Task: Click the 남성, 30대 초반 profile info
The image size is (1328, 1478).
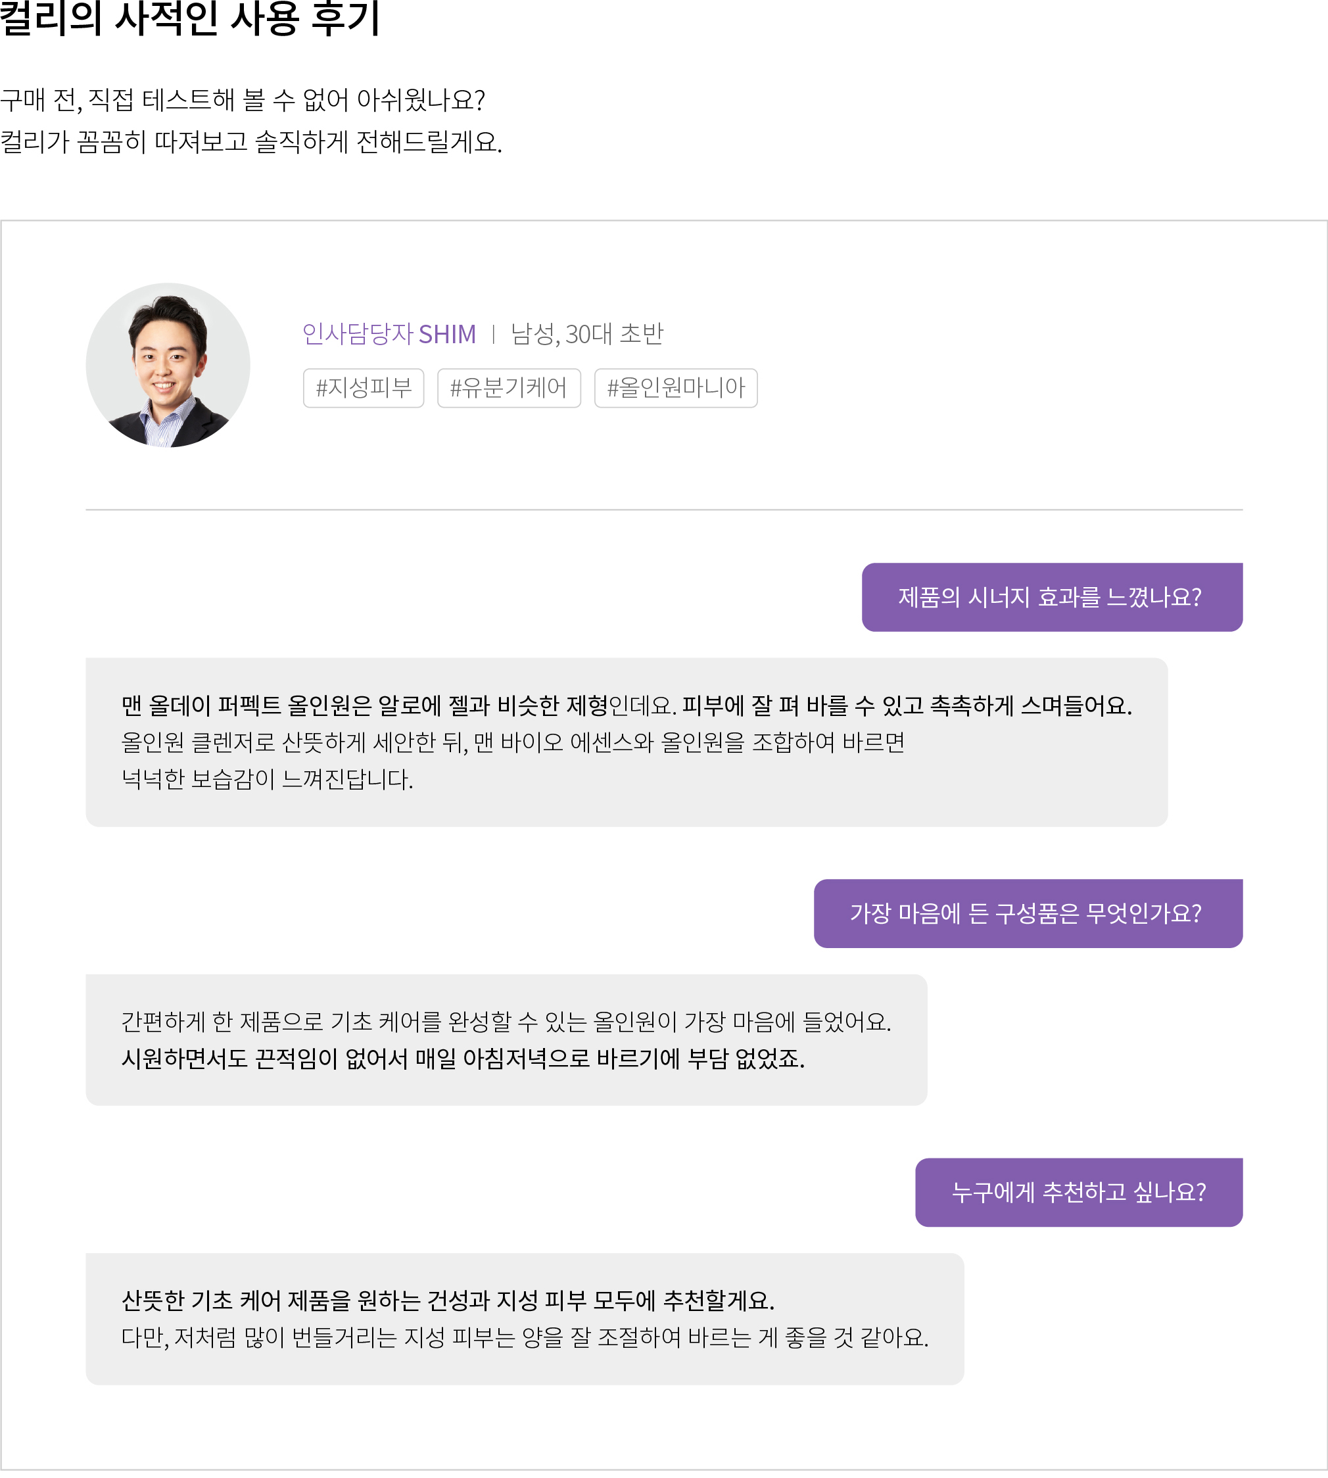Action: 587,334
